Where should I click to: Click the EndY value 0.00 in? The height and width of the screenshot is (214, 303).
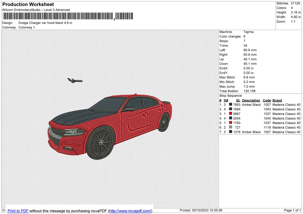point(248,73)
